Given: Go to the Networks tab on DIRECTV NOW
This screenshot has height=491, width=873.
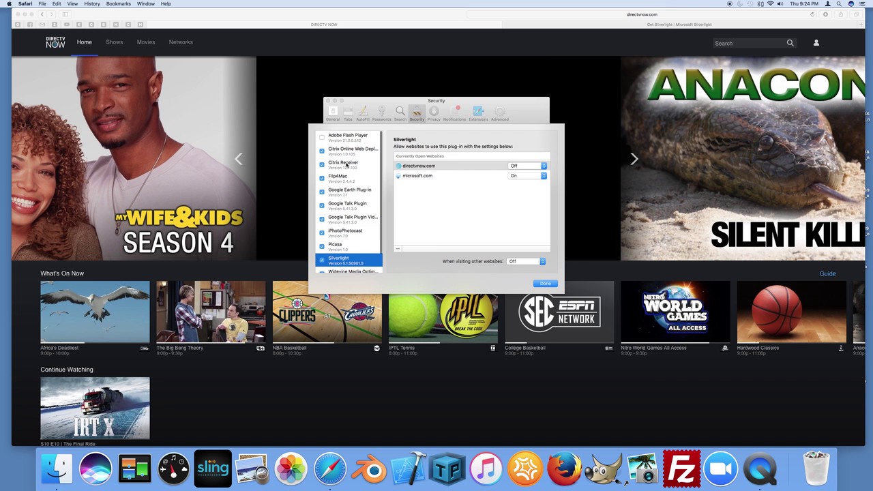Looking at the screenshot, I should [x=181, y=42].
